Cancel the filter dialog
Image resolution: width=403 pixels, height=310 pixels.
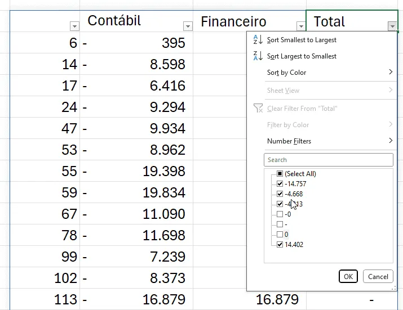378,276
